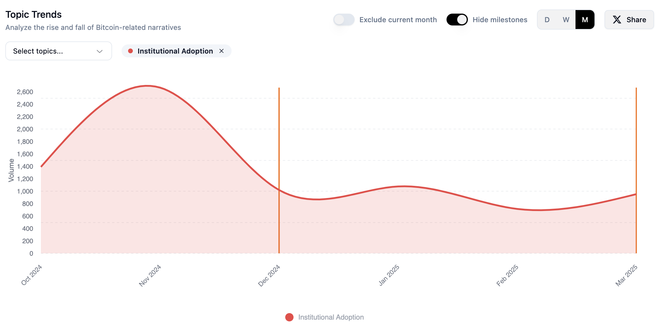Click the red dot in Institutional Adoption chip
Viewport: 660px width, 335px height.
pyautogui.click(x=130, y=51)
